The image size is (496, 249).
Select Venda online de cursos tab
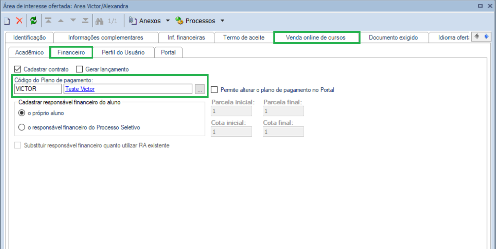[316, 38]
